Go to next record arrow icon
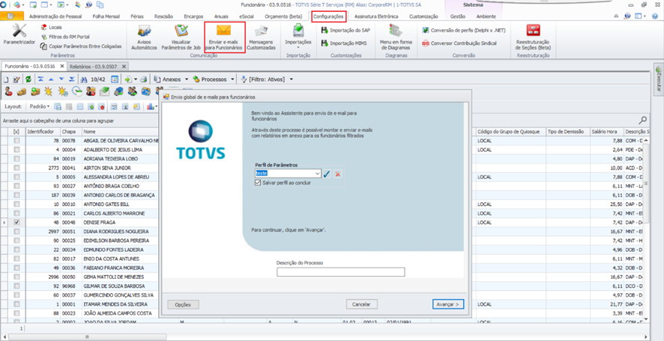 pos(61,79)
